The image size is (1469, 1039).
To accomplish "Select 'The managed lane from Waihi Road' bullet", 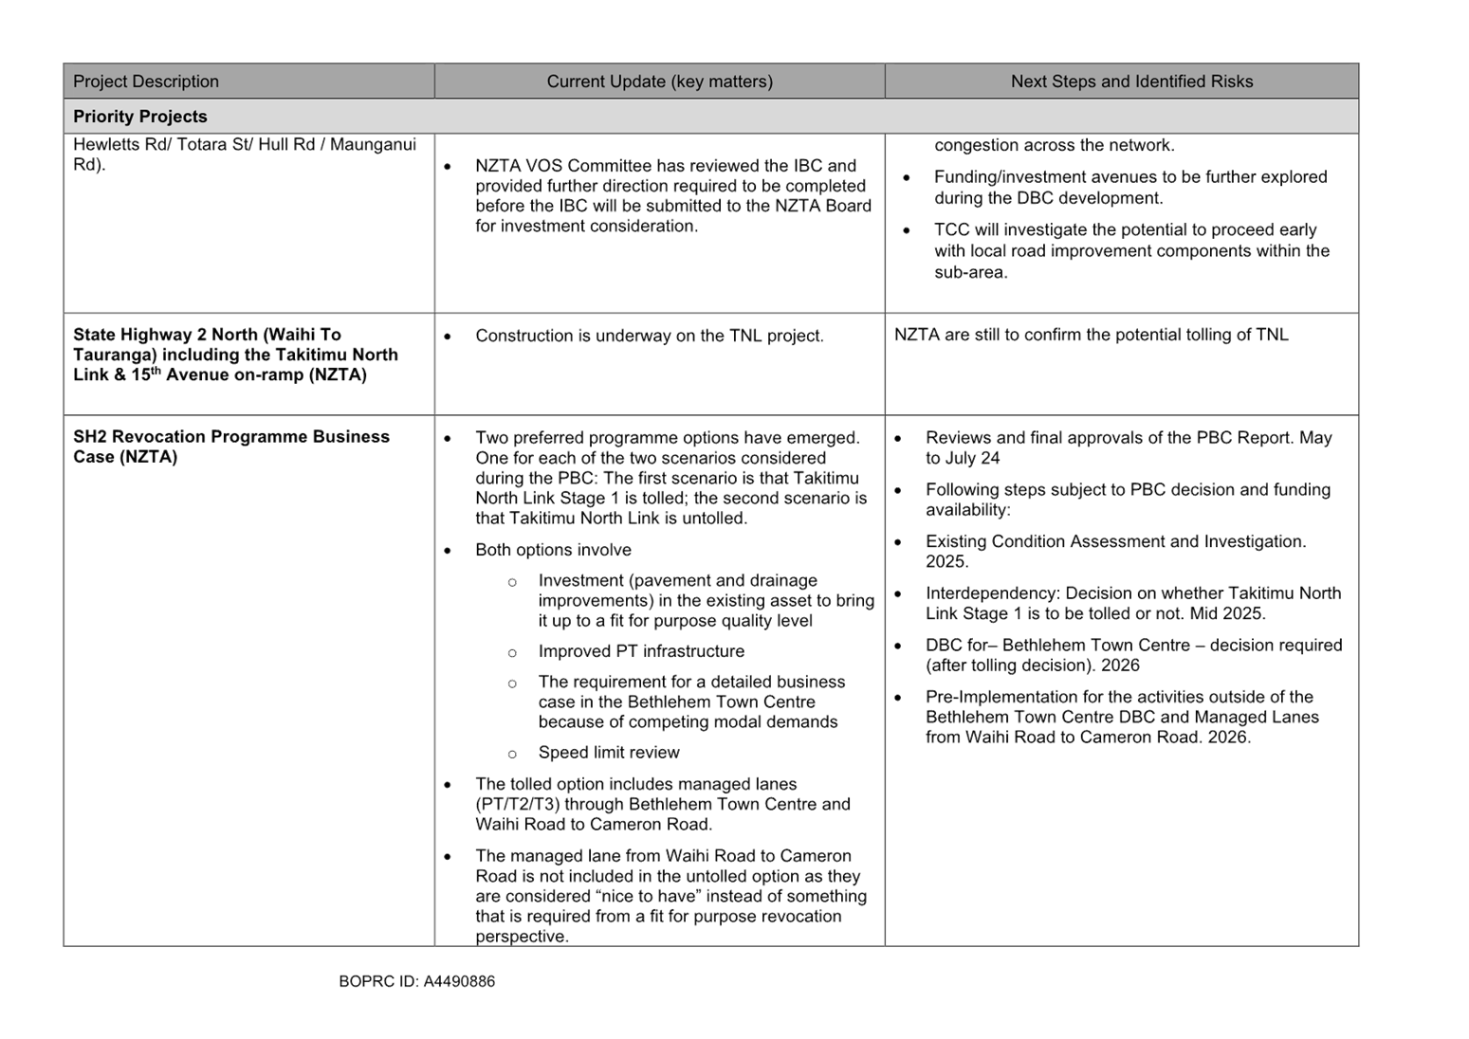I will pyautogui.click(x=670, y=896).
